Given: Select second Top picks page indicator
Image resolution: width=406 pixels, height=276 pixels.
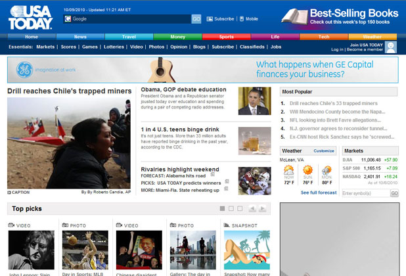Looking at the screenshot, I should coord(231,209).
